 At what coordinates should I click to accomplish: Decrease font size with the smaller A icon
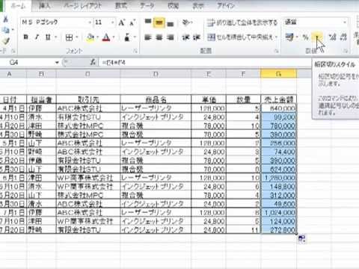click(x=132, y=22)
